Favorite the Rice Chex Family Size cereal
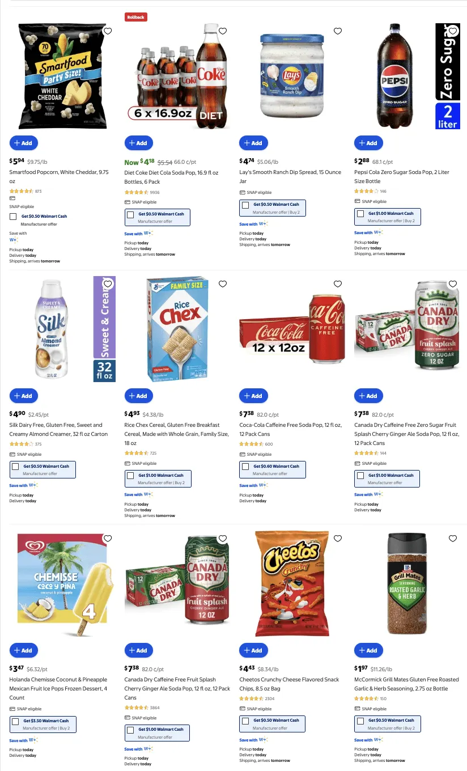Screen dimensions: 467x771 point(222,283)
